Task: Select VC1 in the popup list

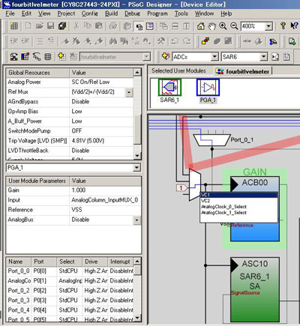Action: coord(238,195)
